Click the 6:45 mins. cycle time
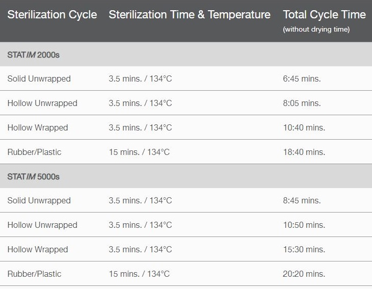Image resolution: width=372 pixels, height=289 pixels. coord(302,78)
